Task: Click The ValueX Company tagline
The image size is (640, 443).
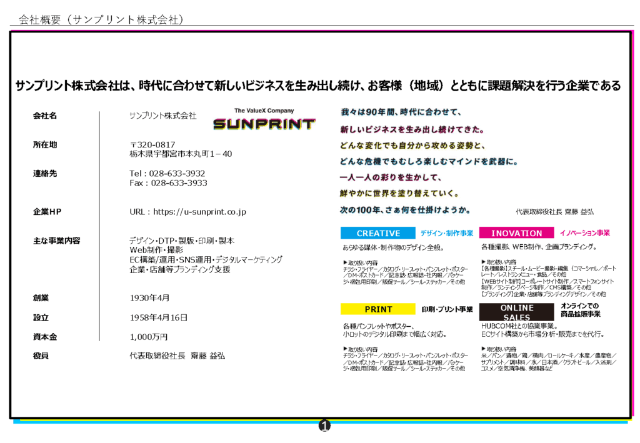Action: [x=264, y=111]
